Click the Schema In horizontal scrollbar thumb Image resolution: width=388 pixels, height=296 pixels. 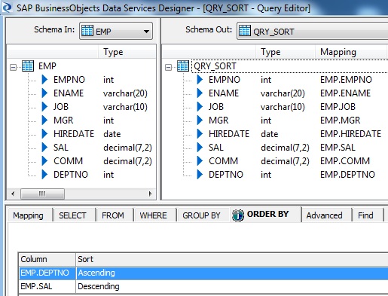(x=42, y=194)
